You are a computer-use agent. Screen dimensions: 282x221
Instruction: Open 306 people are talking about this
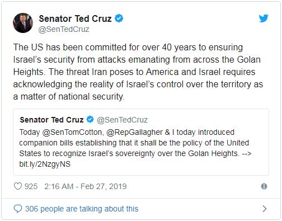pos(82,209)
